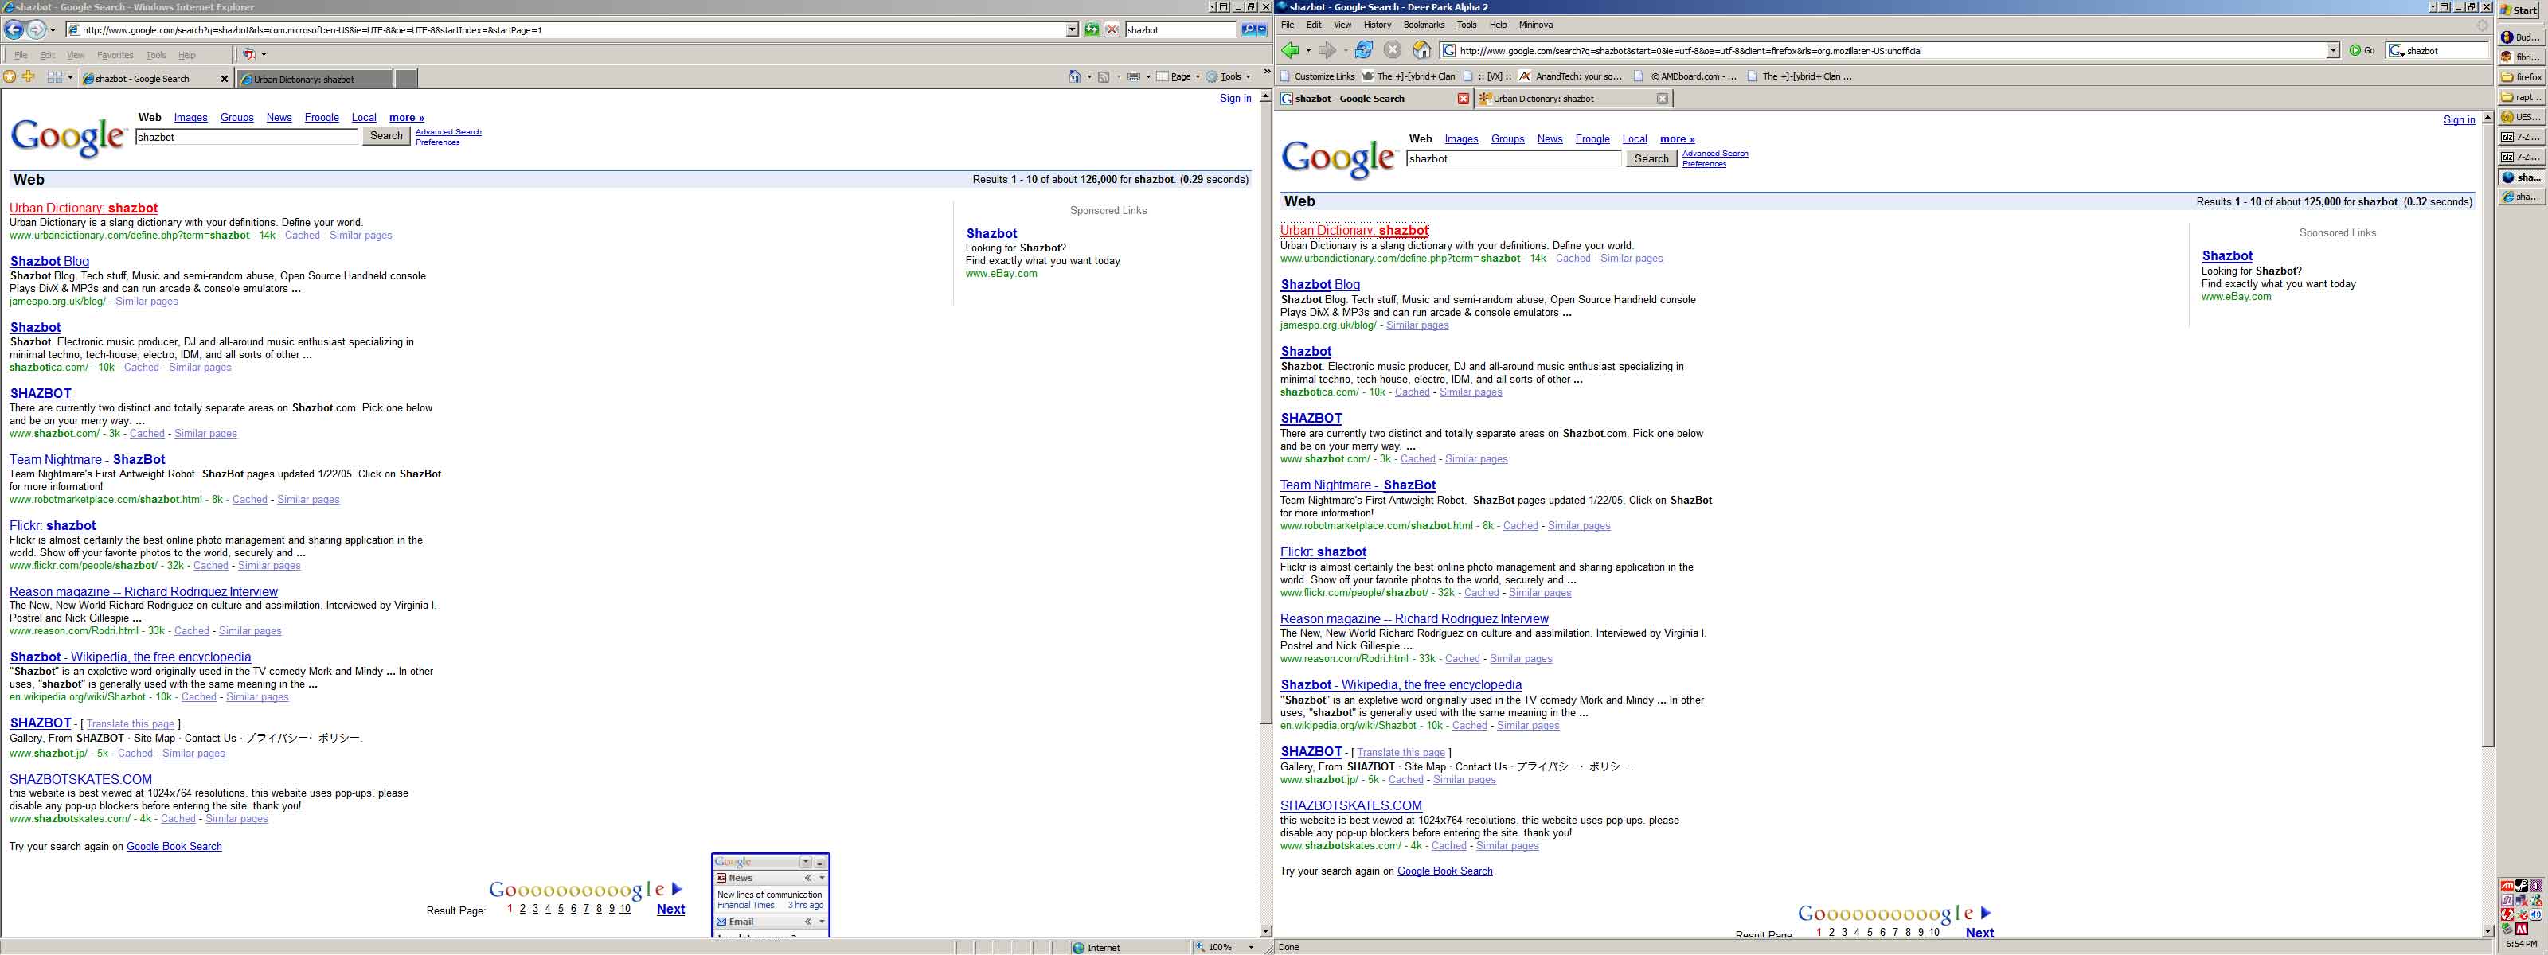Click the Firefox Forward arrow
Viewport: 2548px width, 955px height.
1327,50
